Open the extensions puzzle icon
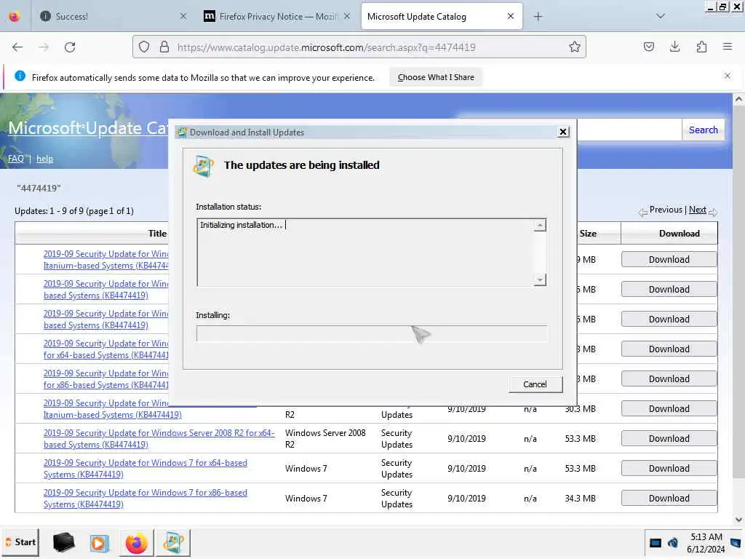The image size is (745, 559). pos(701,47)
